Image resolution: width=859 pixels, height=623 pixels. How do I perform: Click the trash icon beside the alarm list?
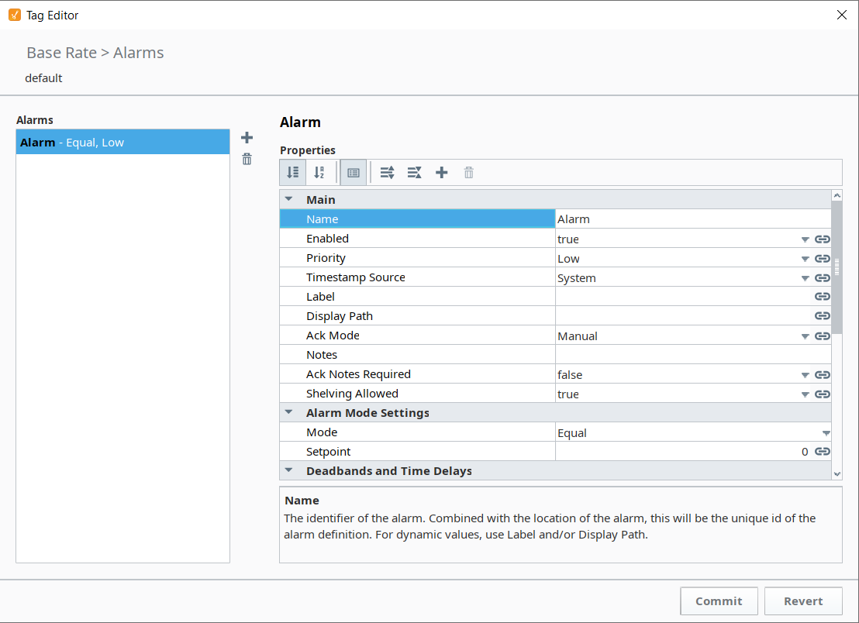pos(247,158)
